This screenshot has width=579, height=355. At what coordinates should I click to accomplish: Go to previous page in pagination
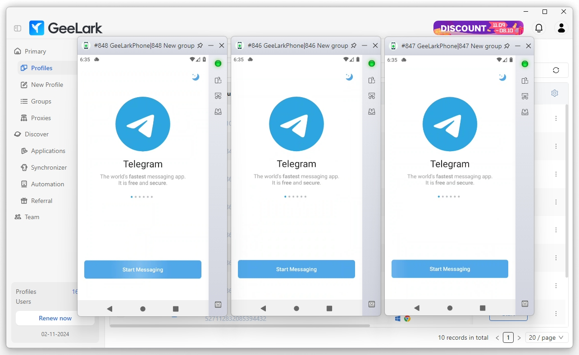pyautogui.click(x=497, y=337)
